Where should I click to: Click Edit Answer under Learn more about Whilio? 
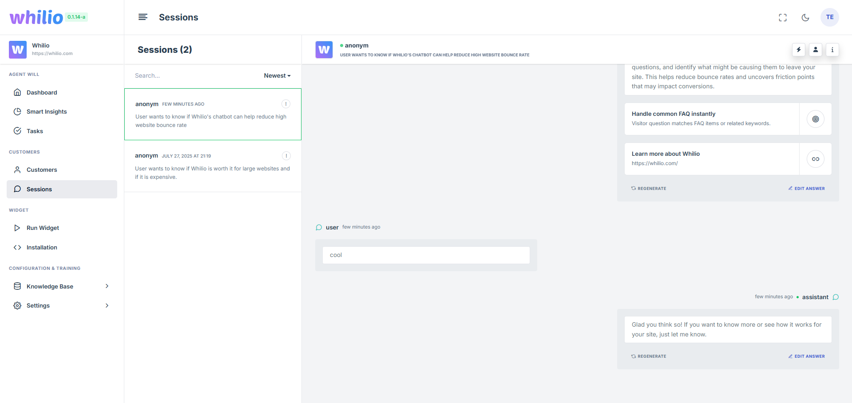[x=807, y=189]
